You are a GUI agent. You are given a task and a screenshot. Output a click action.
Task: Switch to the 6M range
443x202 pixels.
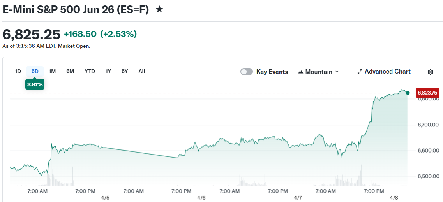70,71
